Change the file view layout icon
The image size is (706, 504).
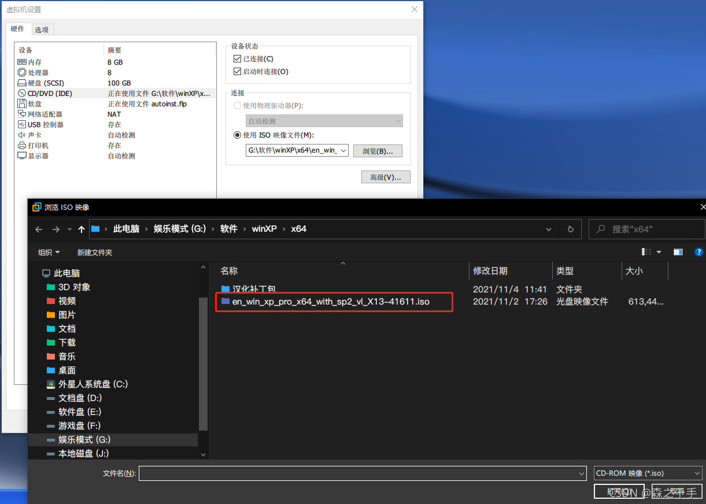click(x=647, y=252)
